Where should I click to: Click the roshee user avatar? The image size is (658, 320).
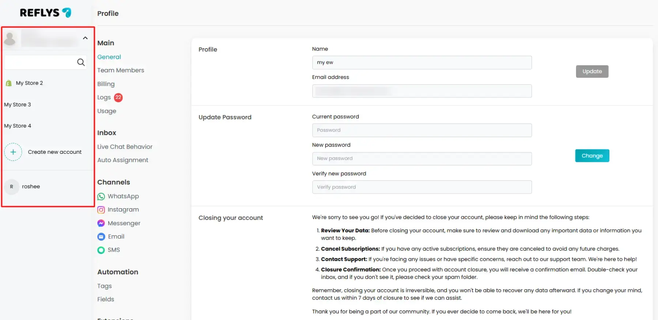coord(12,187)
